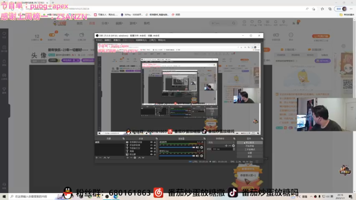Click the streaming button in OBS Controls
The width and height of the screenshot is (356, 200).
250,143
